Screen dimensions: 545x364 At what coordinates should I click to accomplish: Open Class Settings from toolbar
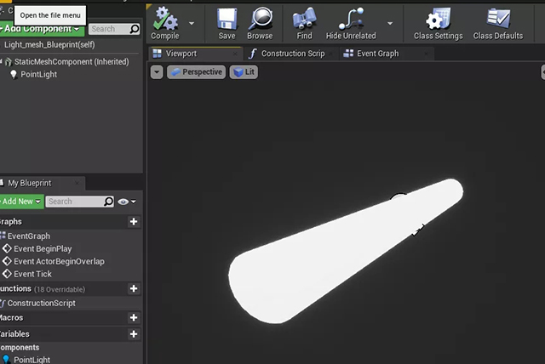click(438, 19)
